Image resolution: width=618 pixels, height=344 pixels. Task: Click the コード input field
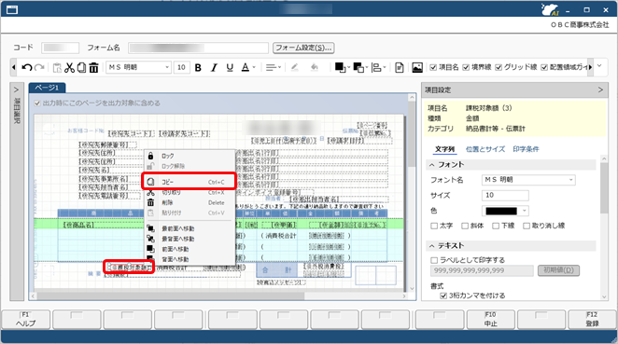pyautogui.click(x=61, y=48)
